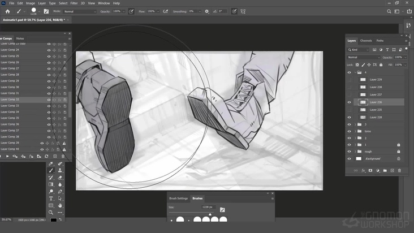Viewport: 414px width, 233px height.
Task: Switch to the Brush Settings tab
Action: [178, 199]
